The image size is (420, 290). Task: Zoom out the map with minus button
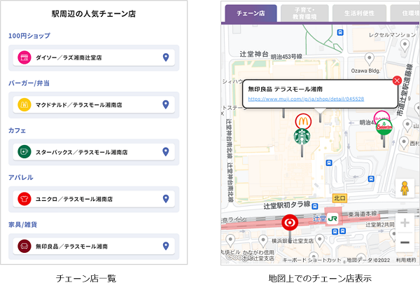coord(405,242)
